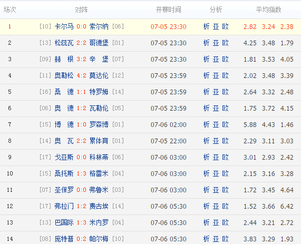Click 奥勒松 team name
The height and width of the screenshot is (244, 301).
click(x=64, y=75)
